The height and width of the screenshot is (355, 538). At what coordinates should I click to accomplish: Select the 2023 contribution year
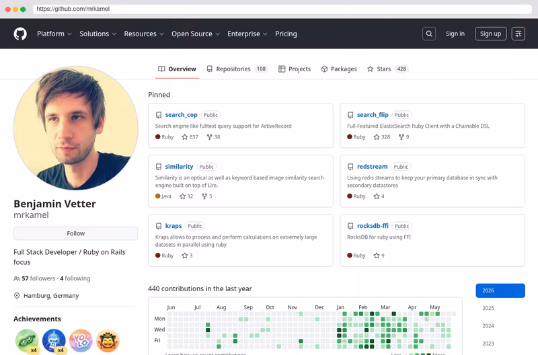(500, 344)
